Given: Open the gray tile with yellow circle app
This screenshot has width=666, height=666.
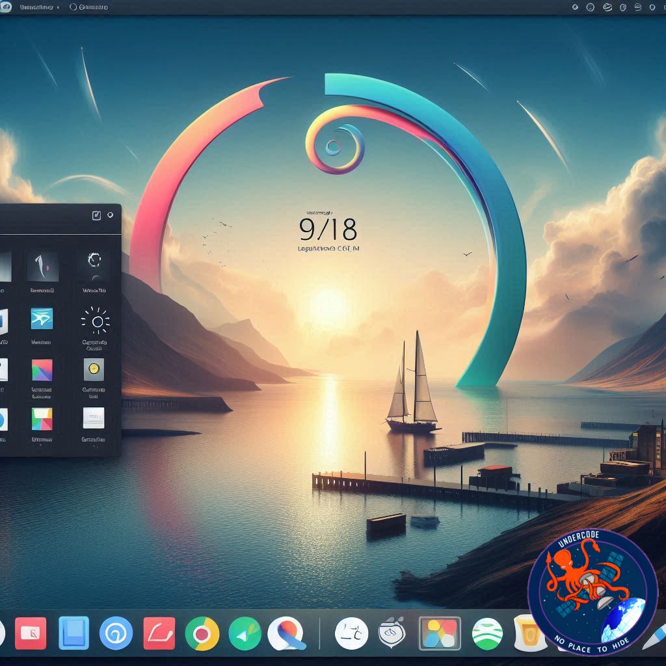Looking at the screenshot, I should point(94,369).
